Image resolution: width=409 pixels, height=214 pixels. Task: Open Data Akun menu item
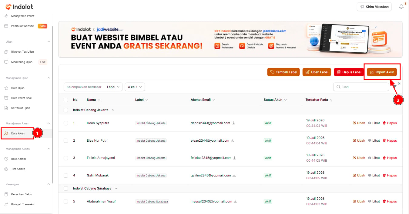coord(18,133)
